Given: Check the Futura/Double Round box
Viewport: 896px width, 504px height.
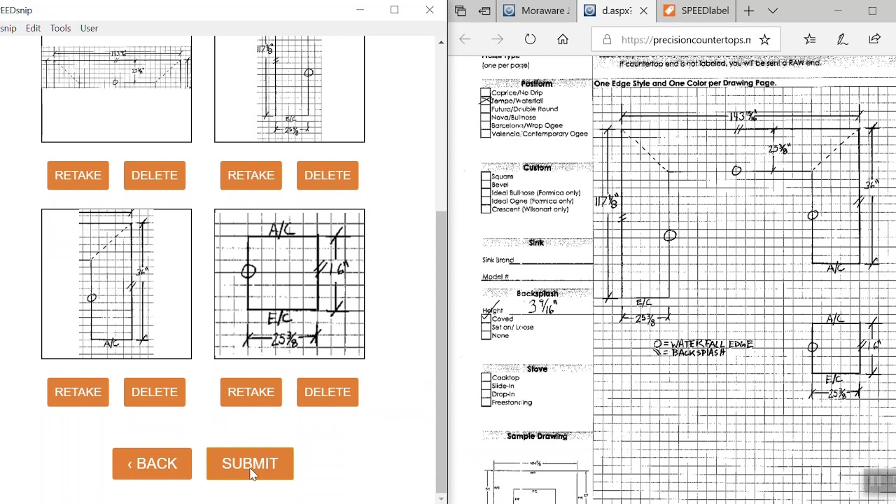Looking at the screenshot, I should pyautogui.click(x=486, y=109).
